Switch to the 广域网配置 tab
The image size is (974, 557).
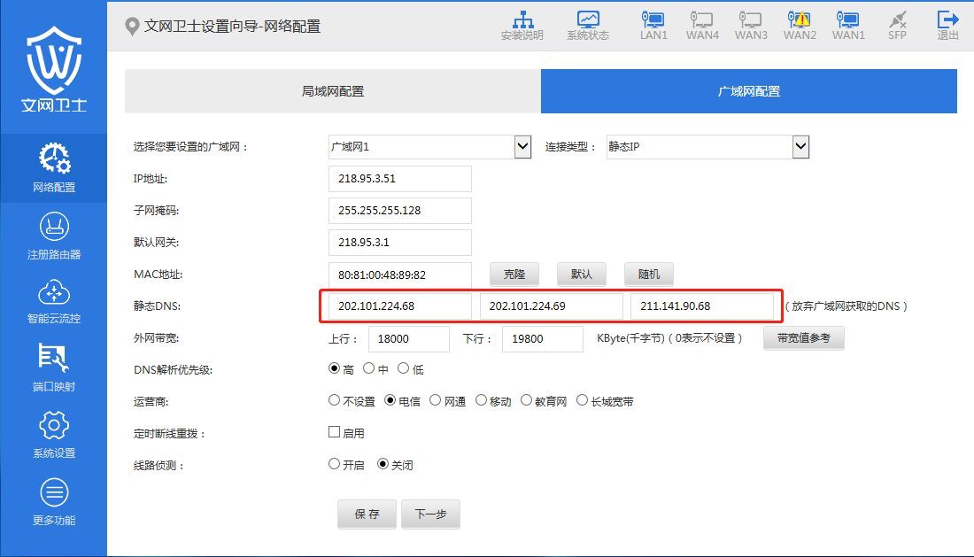tap(748, 91)
